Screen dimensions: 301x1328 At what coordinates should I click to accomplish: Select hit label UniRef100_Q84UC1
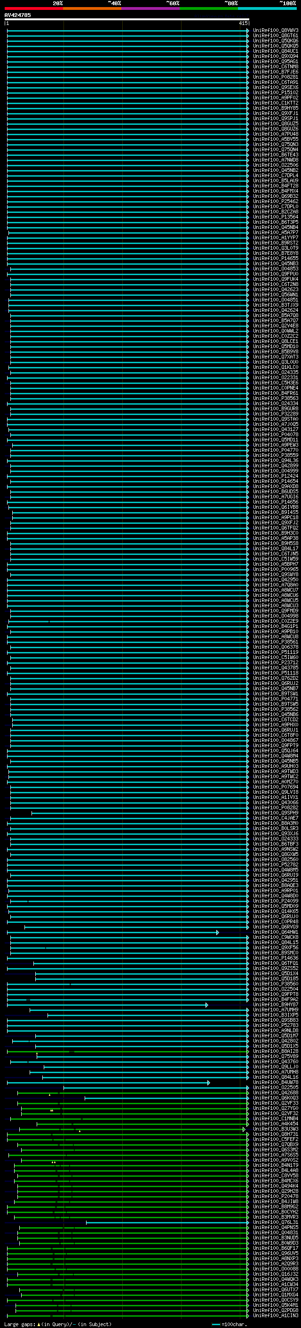(x=275, y=51)
